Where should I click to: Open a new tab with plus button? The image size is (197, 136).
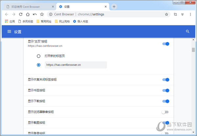(x=114, y=7)
